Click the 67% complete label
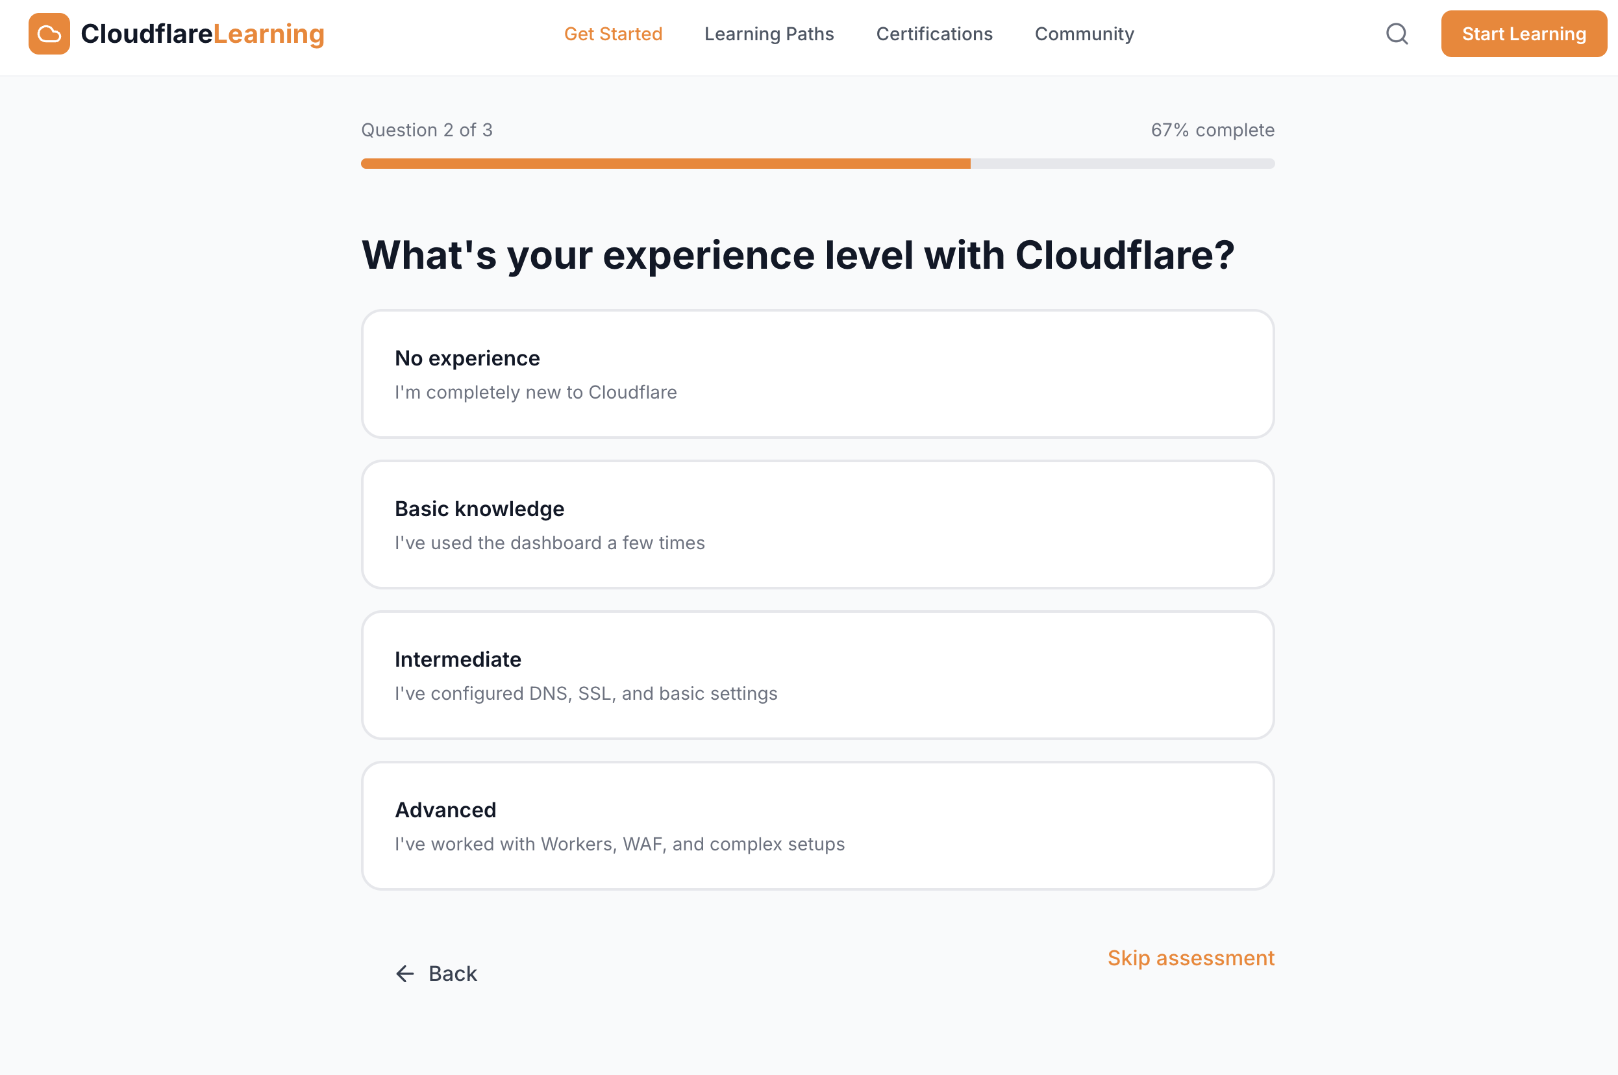 (1212, 130)
